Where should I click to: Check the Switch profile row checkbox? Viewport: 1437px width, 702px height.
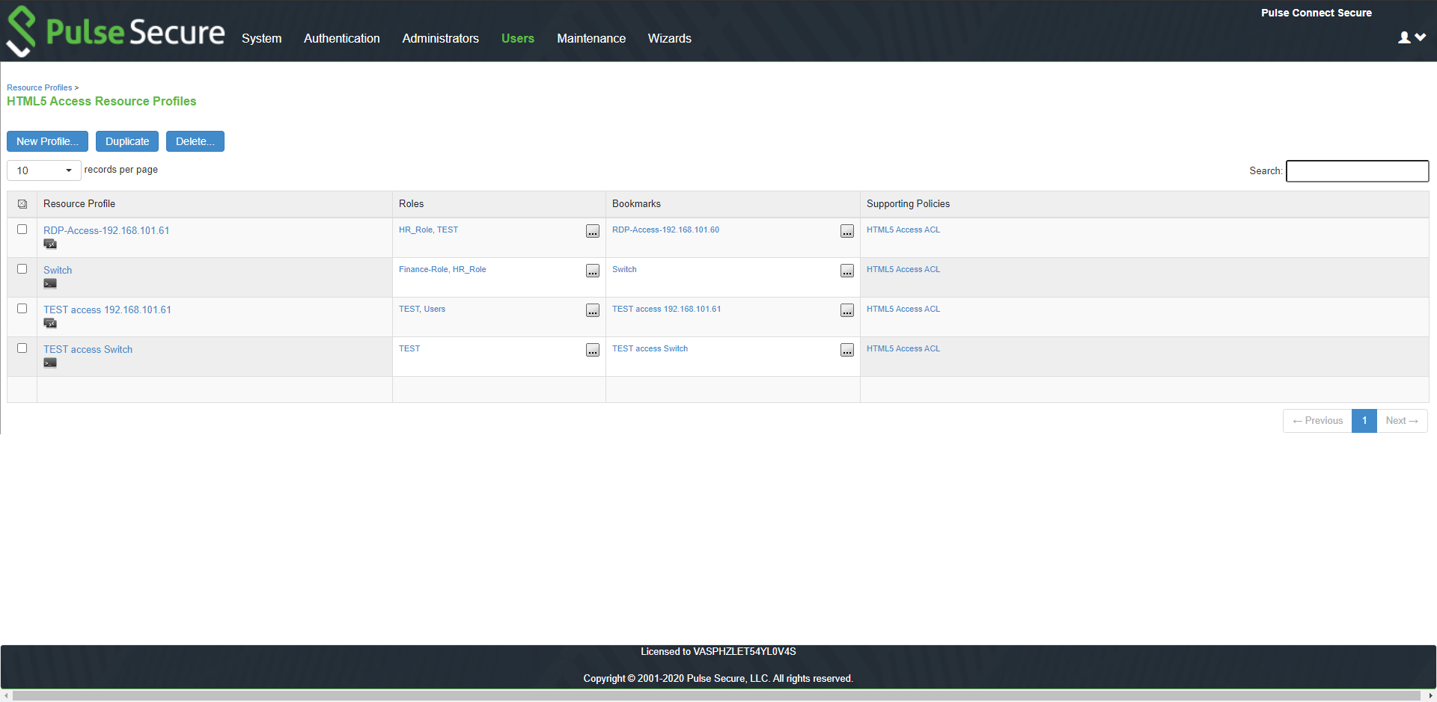22,269
